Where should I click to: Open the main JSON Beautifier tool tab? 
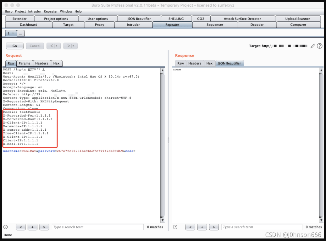139,19
